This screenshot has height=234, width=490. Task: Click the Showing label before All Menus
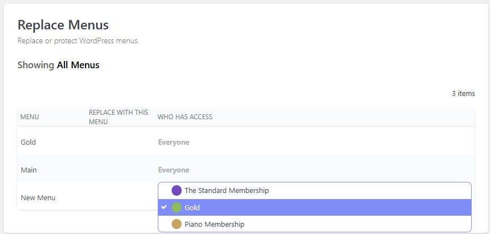click(x=36, y=65)
